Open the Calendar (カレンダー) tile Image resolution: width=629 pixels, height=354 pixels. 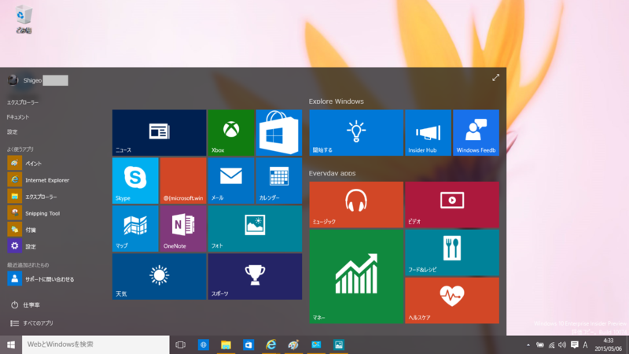pos(279,181)
